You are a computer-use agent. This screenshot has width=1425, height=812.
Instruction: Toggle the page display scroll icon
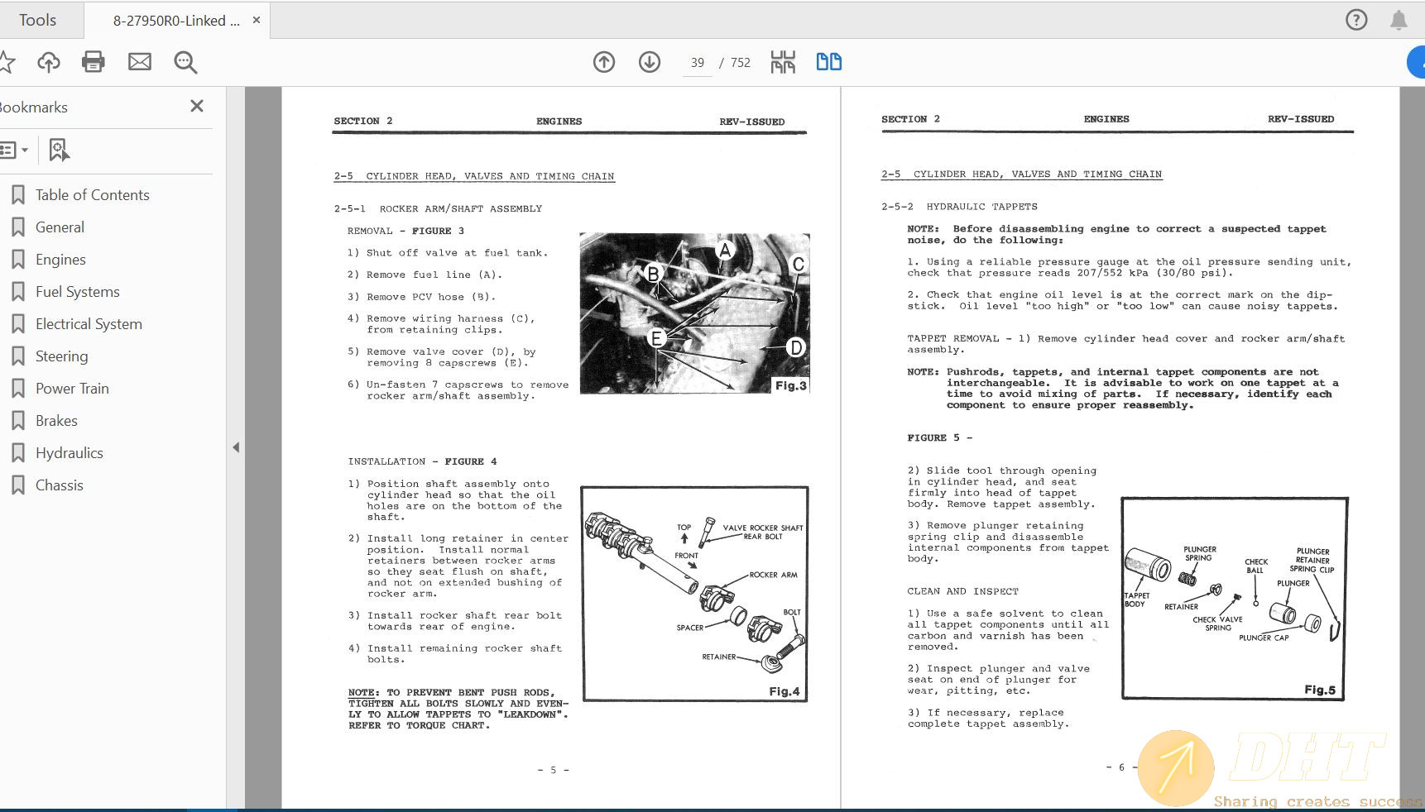click(783, 62)
